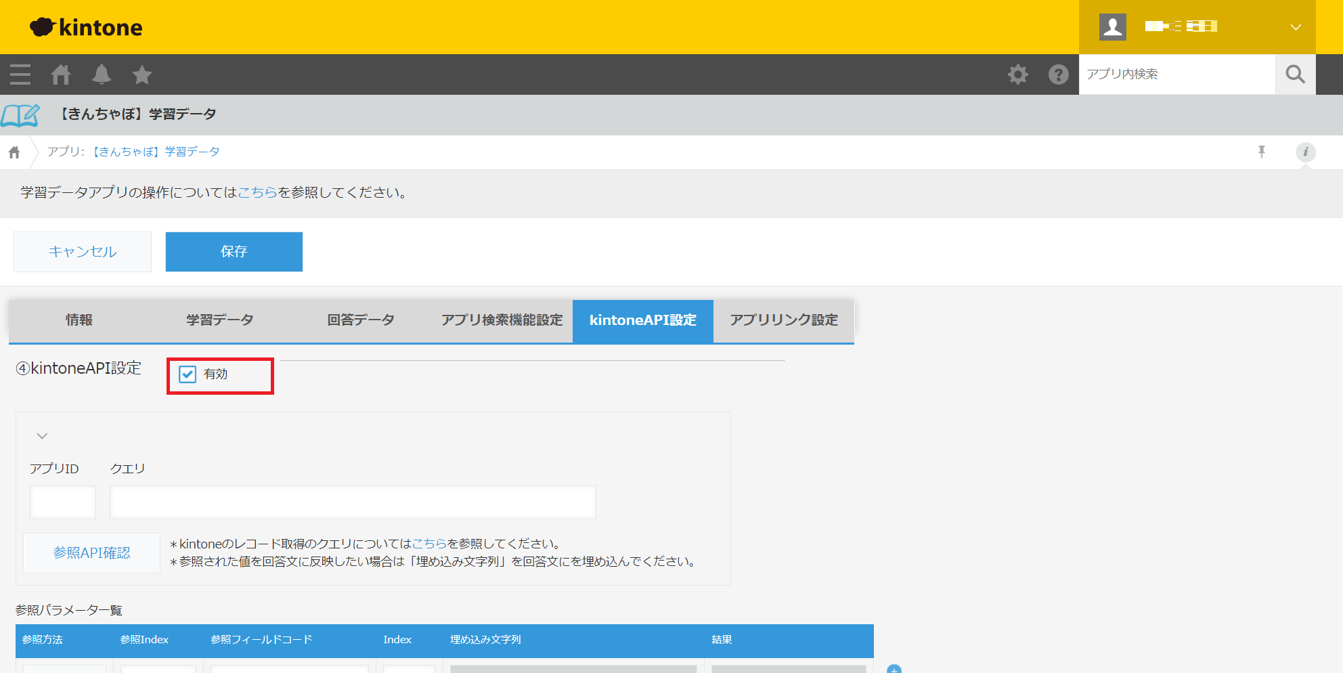Open favorites star icon

click(x=142, y=74)
